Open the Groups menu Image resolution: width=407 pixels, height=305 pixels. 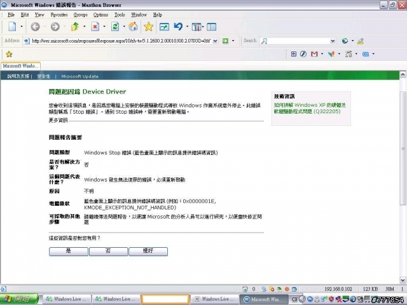81,15
